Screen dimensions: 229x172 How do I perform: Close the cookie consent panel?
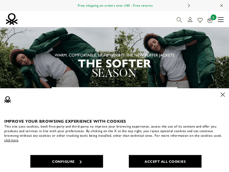[223, 94]
